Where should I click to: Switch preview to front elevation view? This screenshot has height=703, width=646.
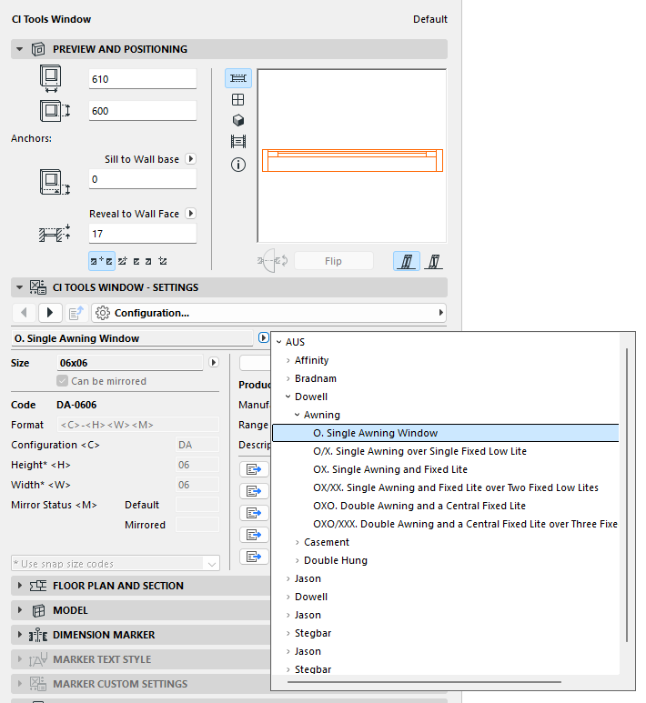(238, 99)
